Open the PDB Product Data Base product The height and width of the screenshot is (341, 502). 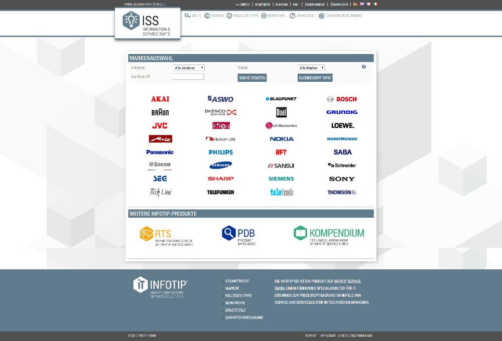tap(238, 235)
